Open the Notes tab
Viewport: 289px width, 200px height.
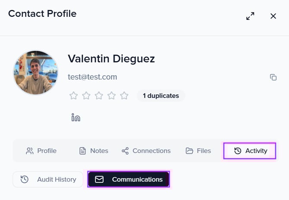94,151
